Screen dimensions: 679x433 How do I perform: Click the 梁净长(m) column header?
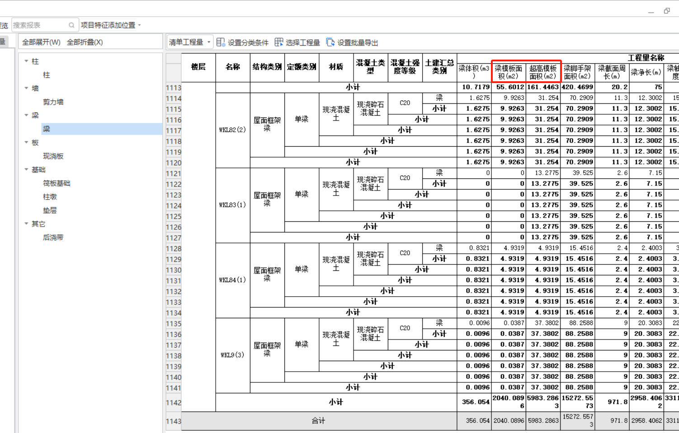[646, 72]
